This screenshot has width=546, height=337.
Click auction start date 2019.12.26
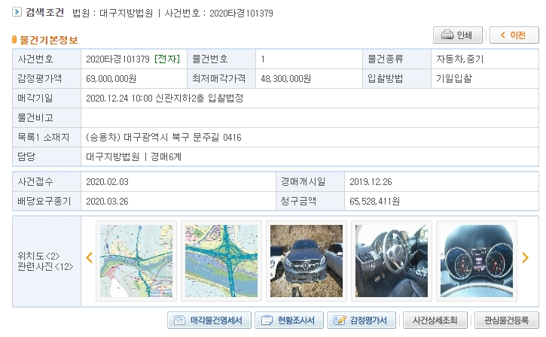371,182
